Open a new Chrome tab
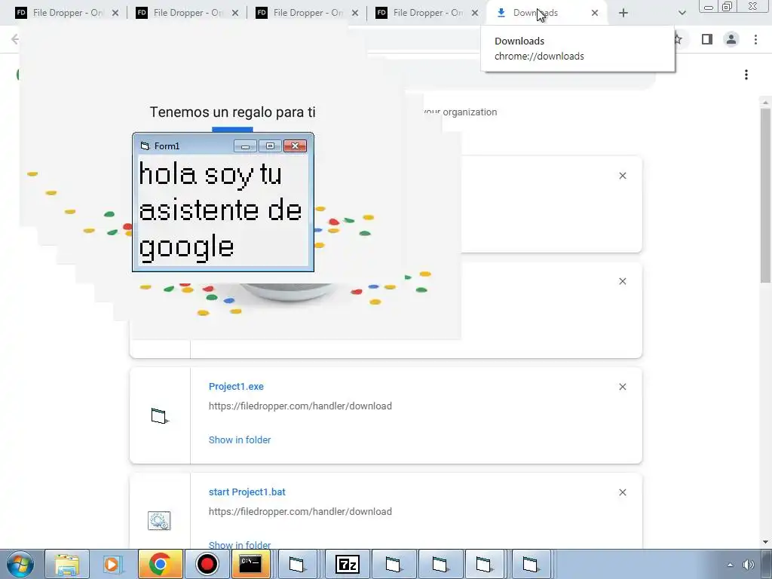772x579 pixels. pos(623,13)
